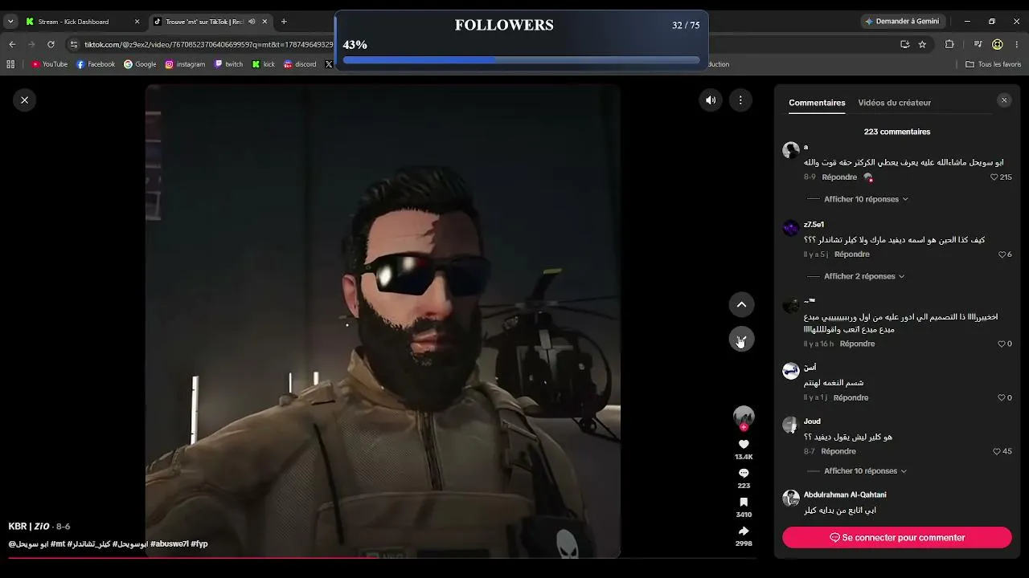The image size is (1029, 578).
Task: View site information icon in address bar
Action: click(x=75, y=44)
